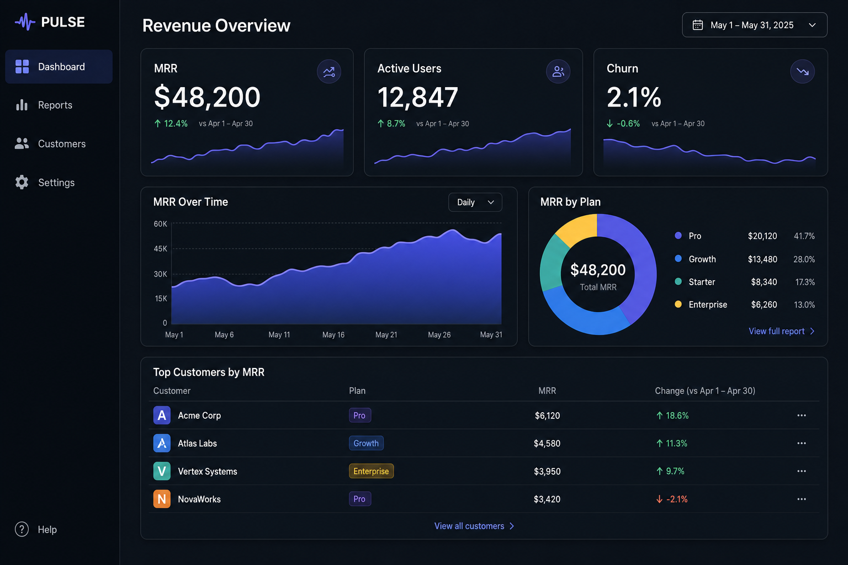848x565 pixels.
Task: Click the View full report link
Action: (782, 331)
